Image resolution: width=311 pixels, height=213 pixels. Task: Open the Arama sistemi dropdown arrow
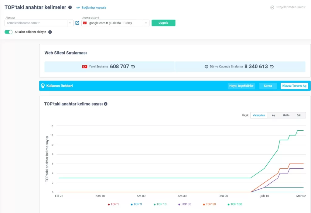tap(146, 23)
